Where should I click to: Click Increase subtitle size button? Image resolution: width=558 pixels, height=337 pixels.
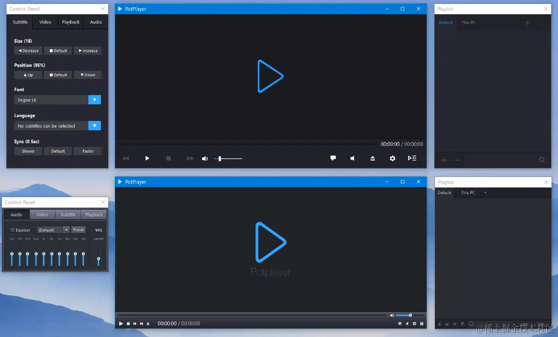pos(88,51)
